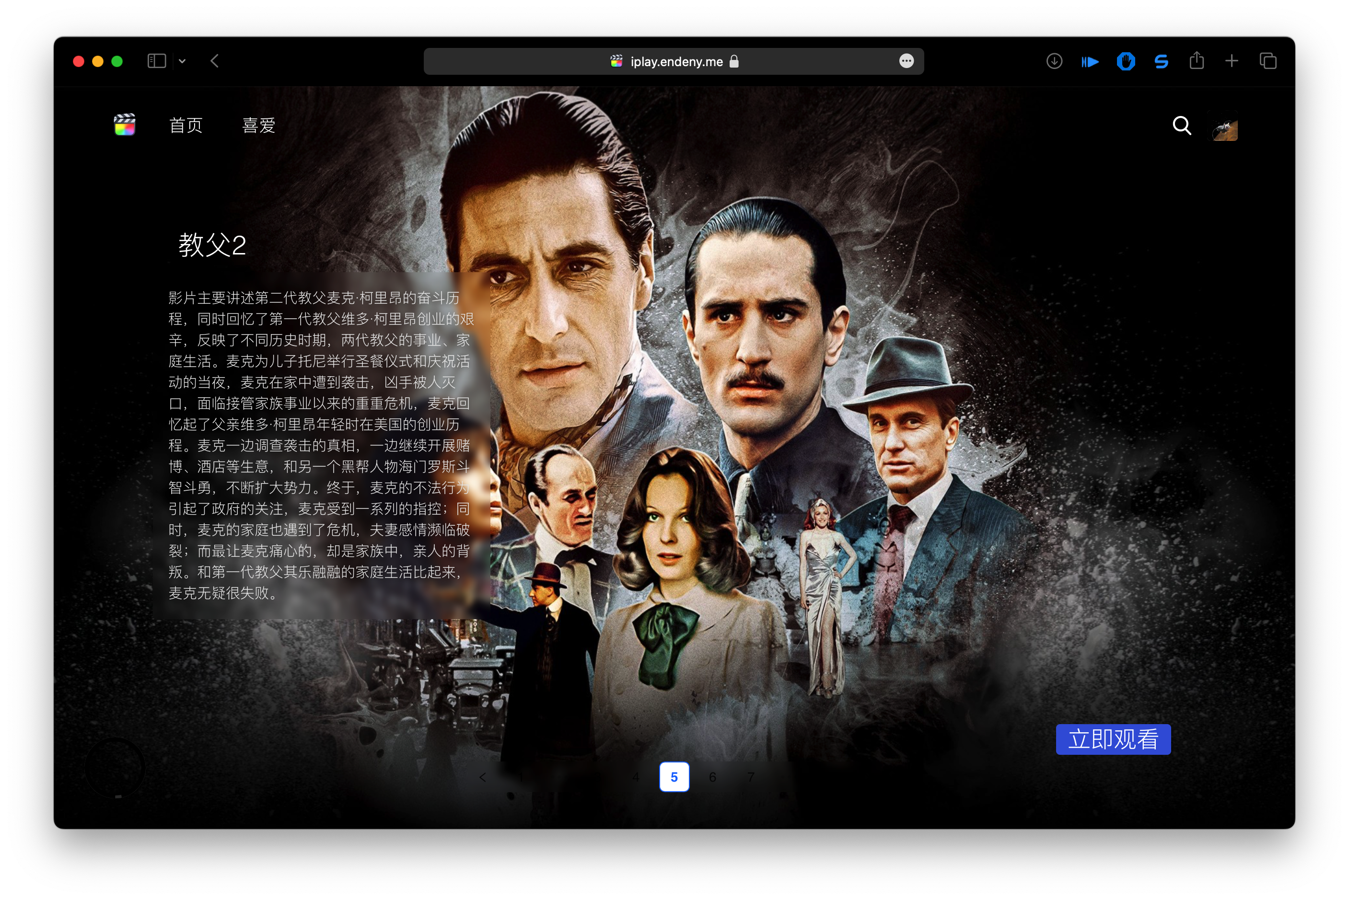The image size is (1349, 900).
Task: Open search with the magnifier icon
Action: click(1181, 125)
